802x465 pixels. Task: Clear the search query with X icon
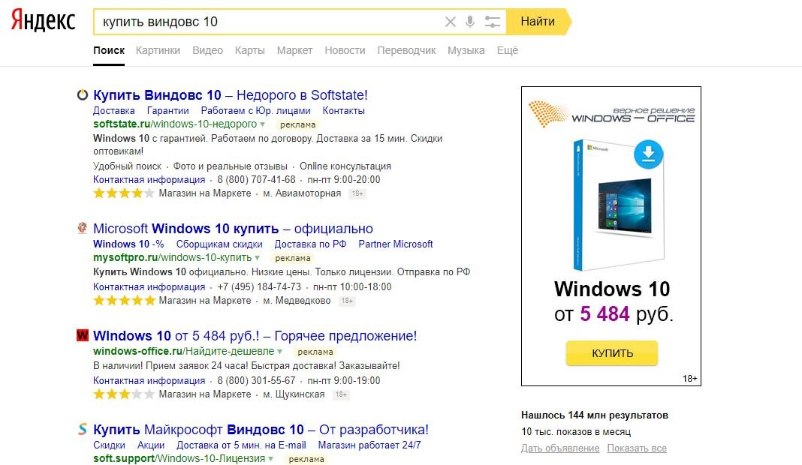click(x=450, y=22)
